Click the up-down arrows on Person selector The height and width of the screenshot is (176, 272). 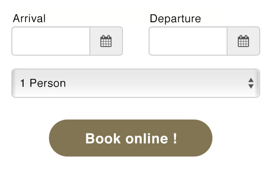point(251,83)
